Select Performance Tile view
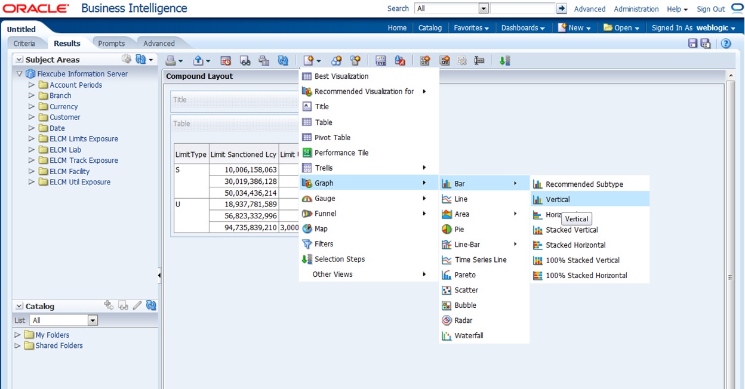This screenshot has width=745, height=389. (369, 153)
